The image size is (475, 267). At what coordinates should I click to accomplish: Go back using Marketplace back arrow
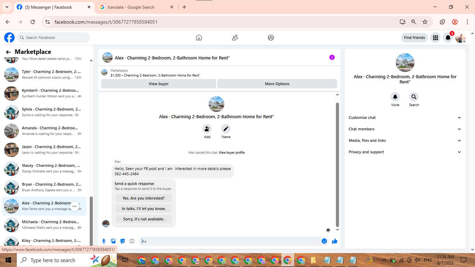(x=8, y=52)
